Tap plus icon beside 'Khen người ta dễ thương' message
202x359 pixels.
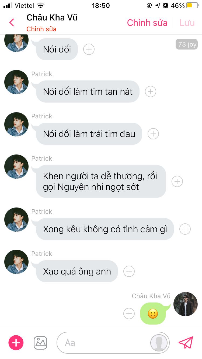(177, 181)
